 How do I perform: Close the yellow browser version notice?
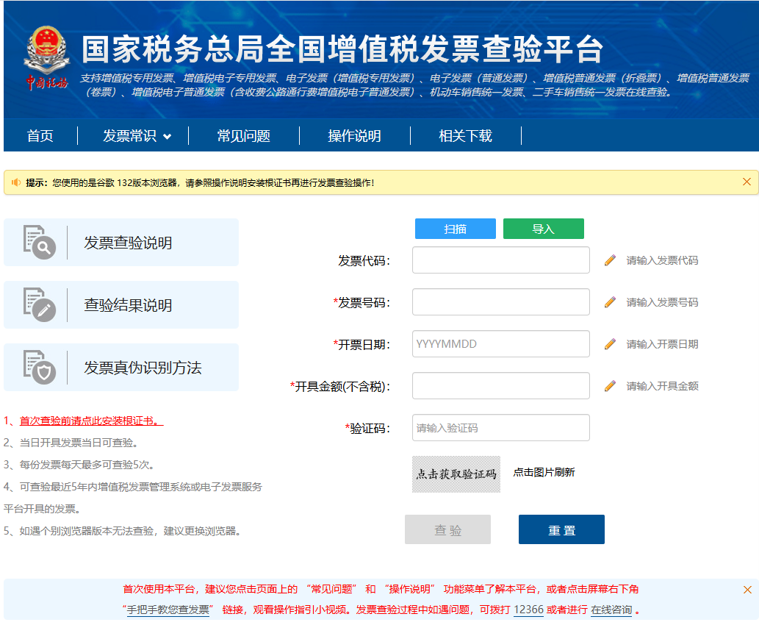(x=747, y=182)
